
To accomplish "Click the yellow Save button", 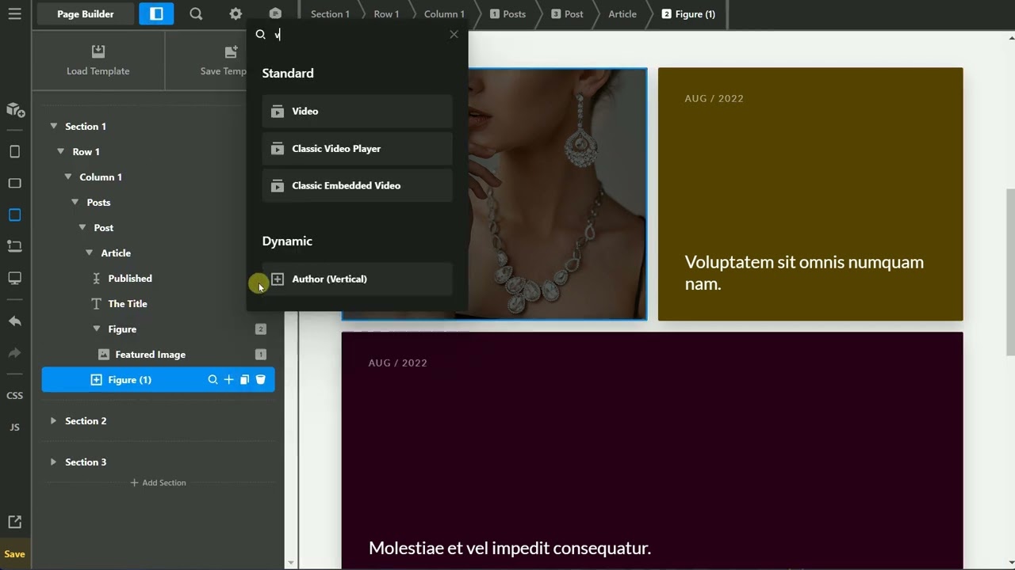I will (x=14, y=554).
